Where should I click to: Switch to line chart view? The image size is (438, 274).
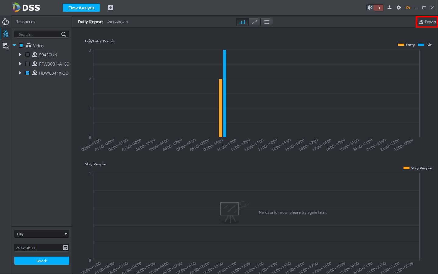click(x=255, y=22)
